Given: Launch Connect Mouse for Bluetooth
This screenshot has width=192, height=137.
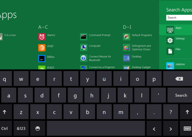Looking at the screenshot, I should (x=84, y=58).
